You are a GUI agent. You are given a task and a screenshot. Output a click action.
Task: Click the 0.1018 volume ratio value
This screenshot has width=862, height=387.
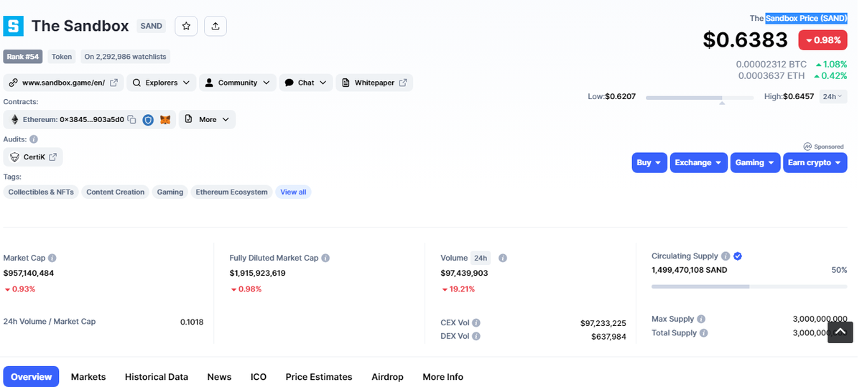point(192,322)
